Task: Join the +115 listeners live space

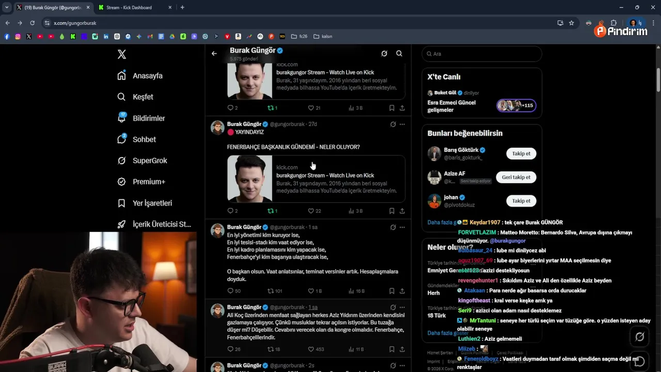Action: (x=516, y=105)
